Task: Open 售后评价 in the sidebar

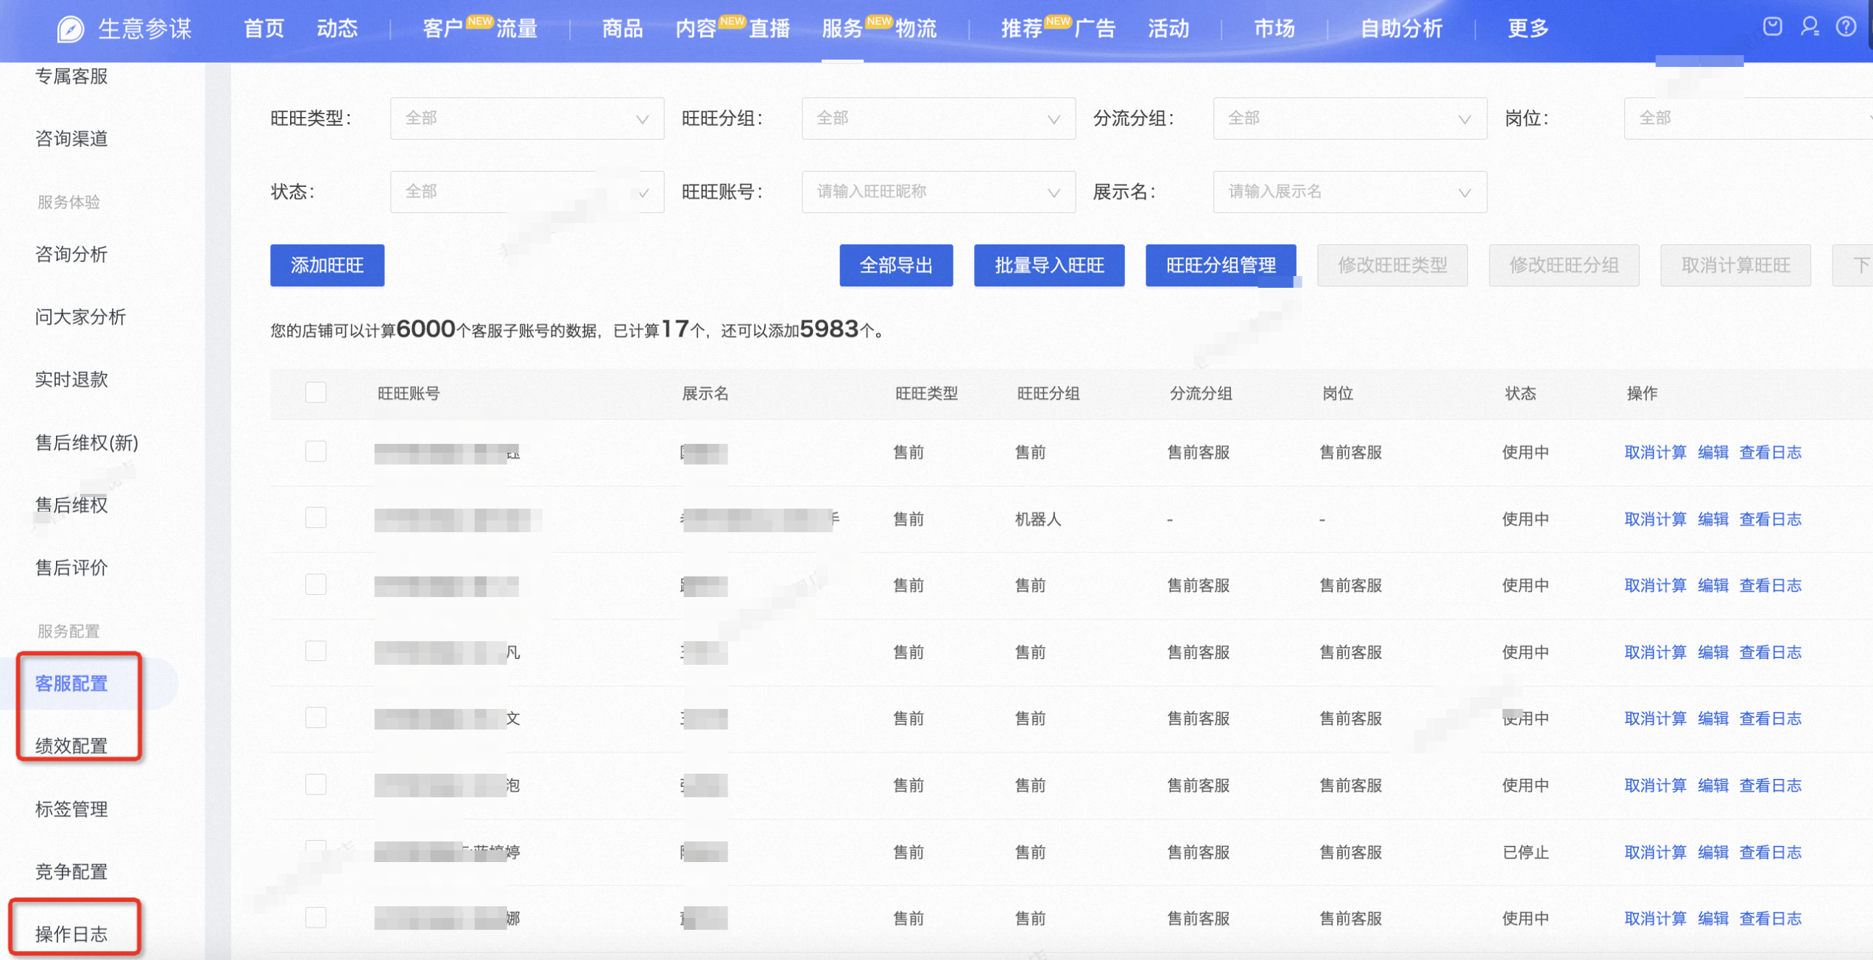Action: tap(71, 568)
